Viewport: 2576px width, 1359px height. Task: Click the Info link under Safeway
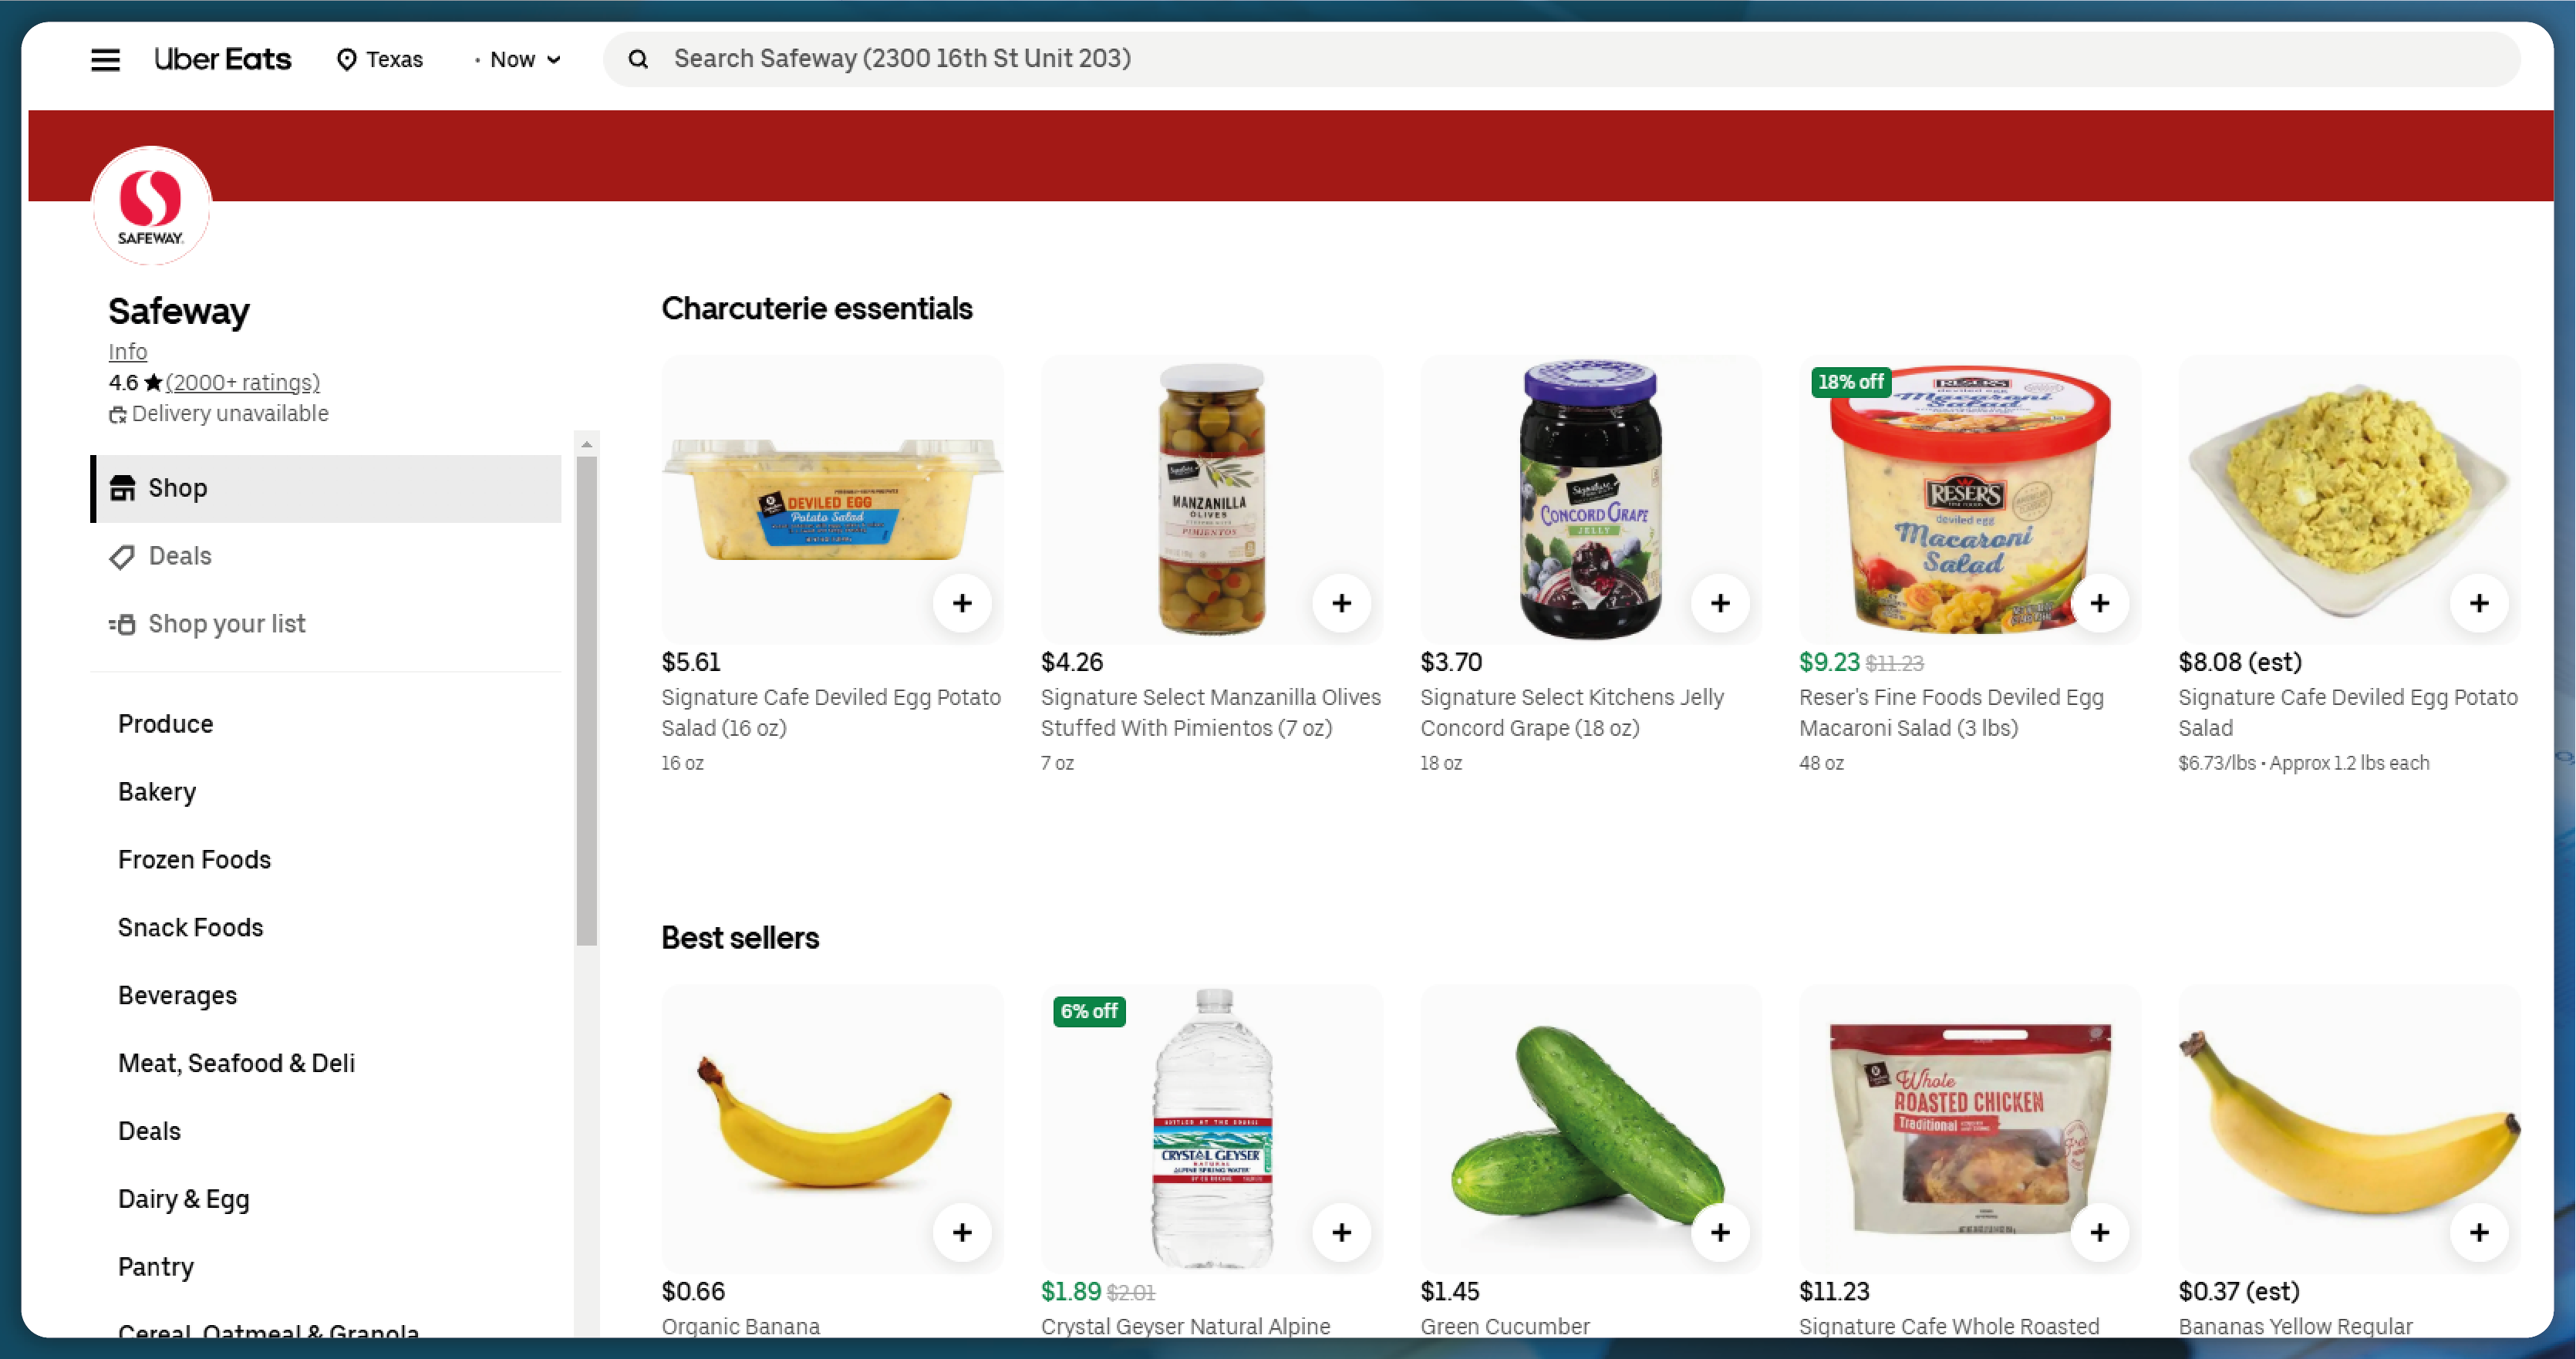[x=128, y=351]
